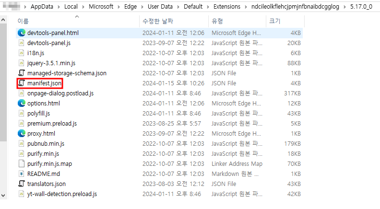
Task: Click the scrollbar up arrow
Action: (3, 20)
